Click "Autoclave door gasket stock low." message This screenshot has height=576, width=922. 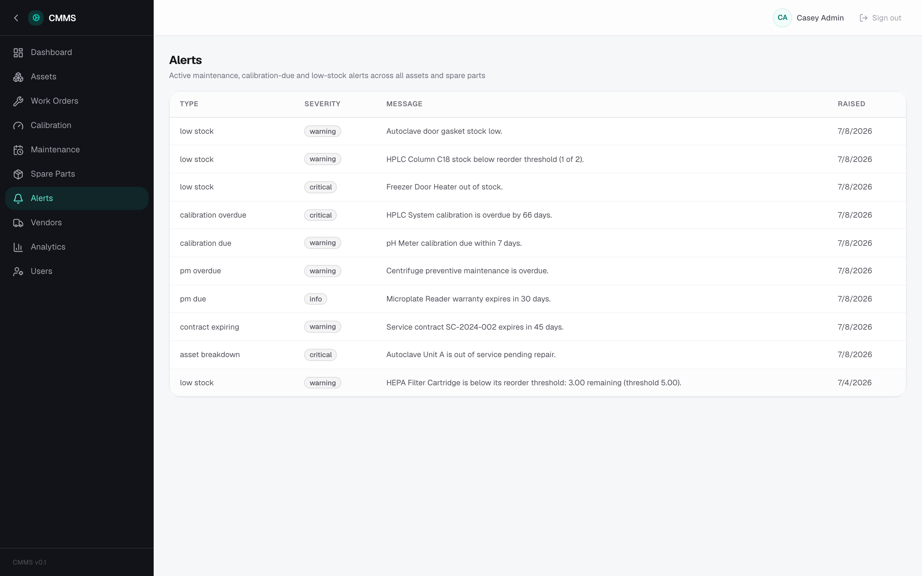444,132
